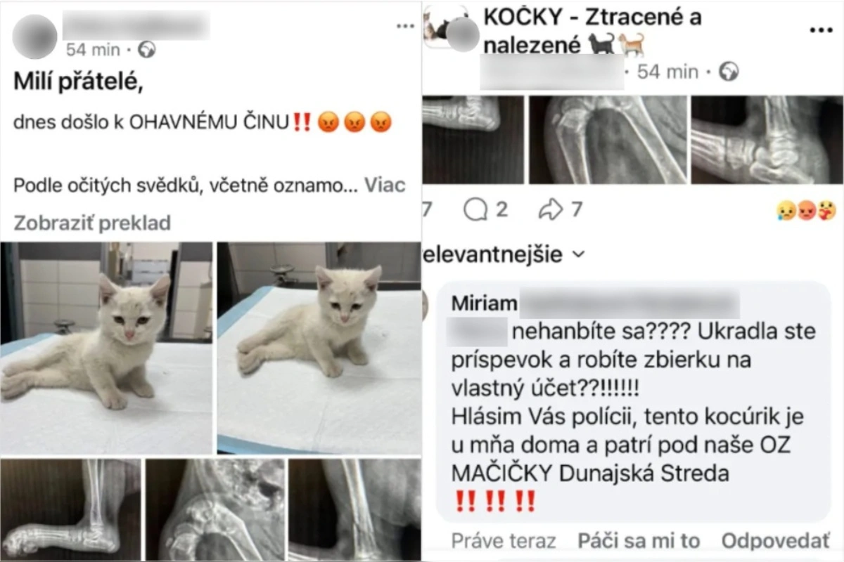Expand the comment sorting dropdown chevron
The width and height of the screenshot is (844, 562).
tap(578, 254)
